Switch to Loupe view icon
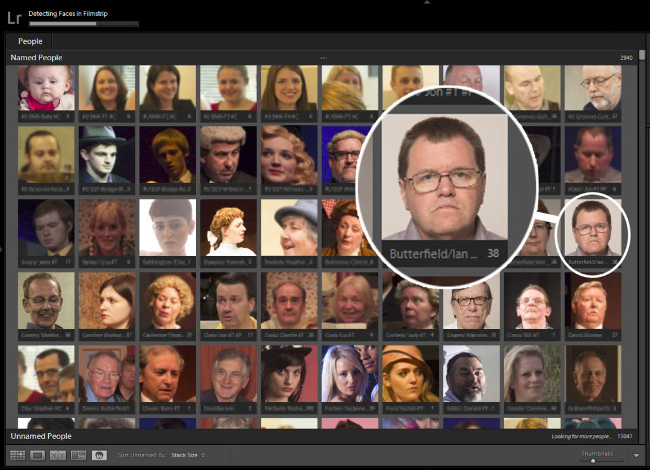Image resolution: width=650 pixels, height=470 pixels. pyautogui.click(x=37, y=455)
